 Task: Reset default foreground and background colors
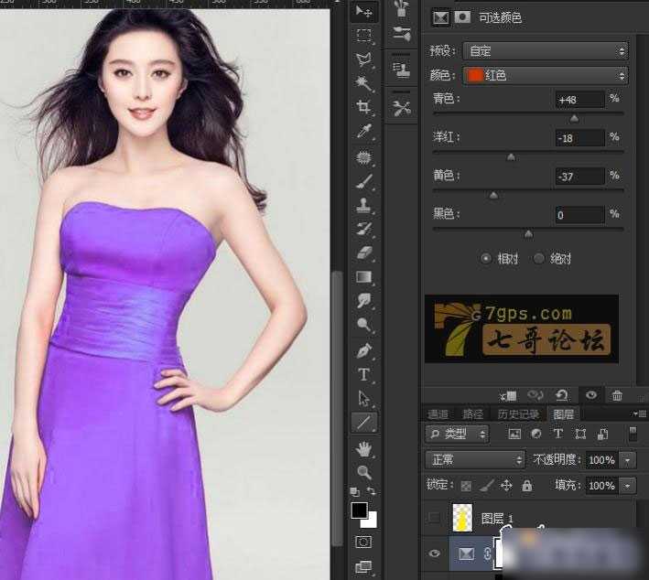(x=355, y=491)
